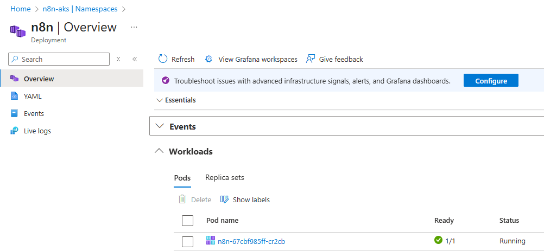Click the Grafana workspaces gear icon
544x251 pixels.
[x=208, y=59]
